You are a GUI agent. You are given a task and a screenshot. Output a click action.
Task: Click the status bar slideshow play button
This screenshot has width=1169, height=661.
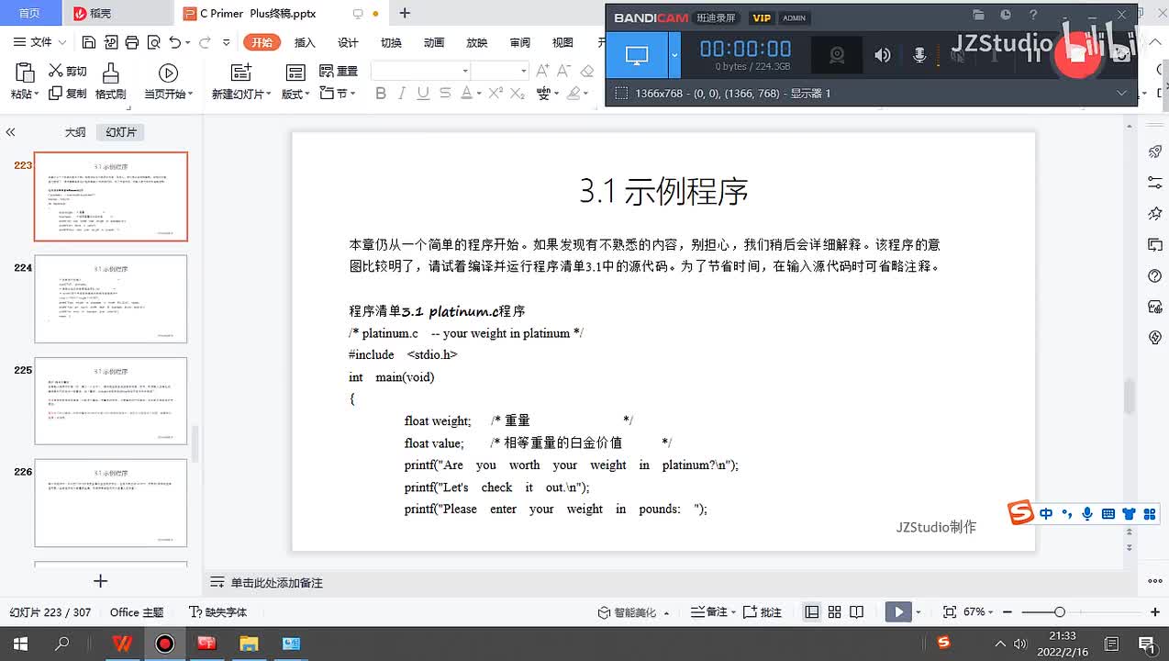tap(898, 612)
